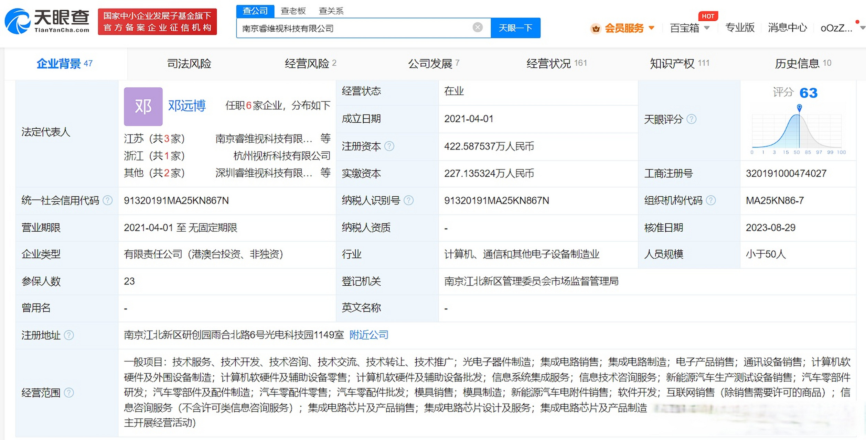Click 南京睿维视科技有限... company link

[x=264, y=139]
